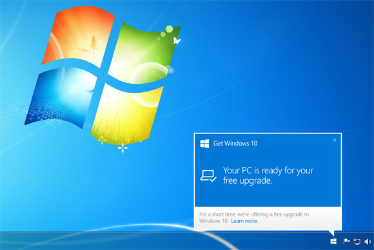Open Get Windows 10 tray icon
This screenshot has width=374, height=250.
point(333,242)
